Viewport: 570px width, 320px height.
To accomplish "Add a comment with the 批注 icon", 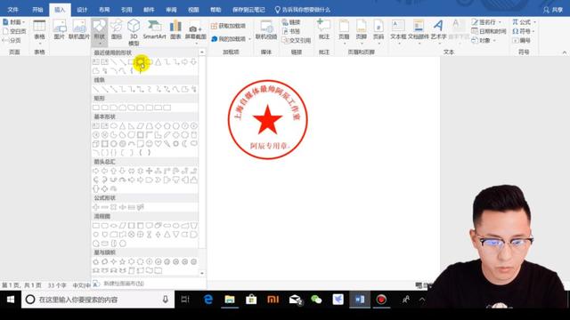I will (x=323, y=29).
